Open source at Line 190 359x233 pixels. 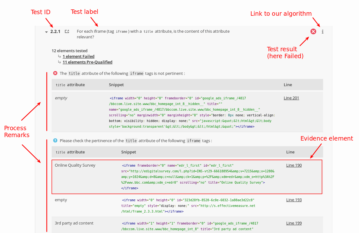[x=294, y=165]
